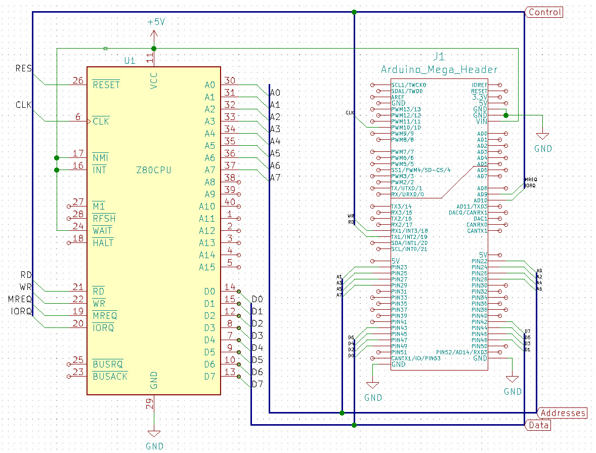596x453 pixels.
Task: Select the PWM13/13 pin label
Action: tap(406, 109)
